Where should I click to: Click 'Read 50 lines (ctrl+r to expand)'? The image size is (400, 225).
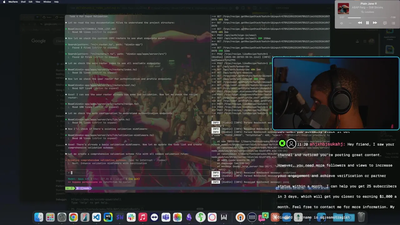tap(95, 32)
